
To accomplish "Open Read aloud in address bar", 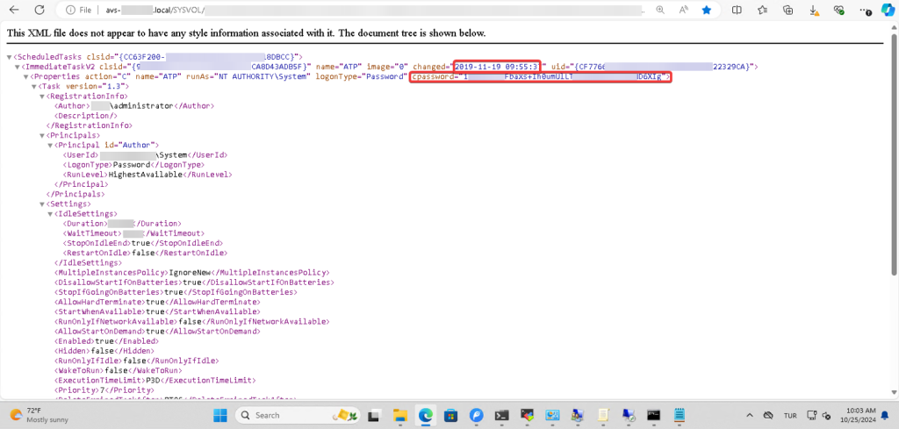I will tap(683, 11).
